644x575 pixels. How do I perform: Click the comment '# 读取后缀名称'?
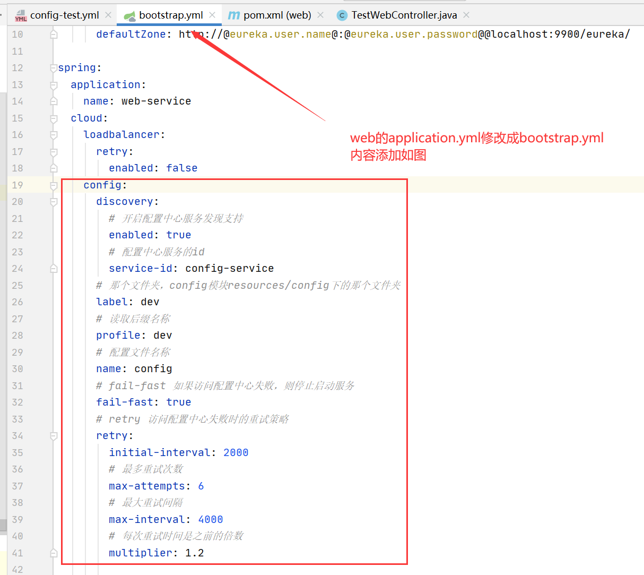pyautogui.click(x=133, y=319)
